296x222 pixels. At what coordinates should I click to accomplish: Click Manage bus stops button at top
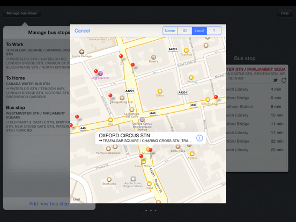point(21,13)
